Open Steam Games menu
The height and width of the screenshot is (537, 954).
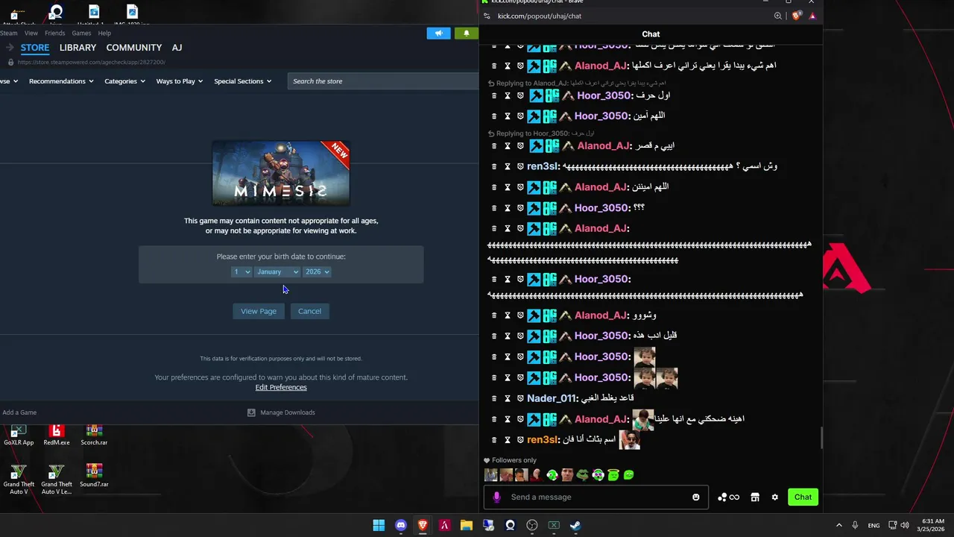click(82, 33)
